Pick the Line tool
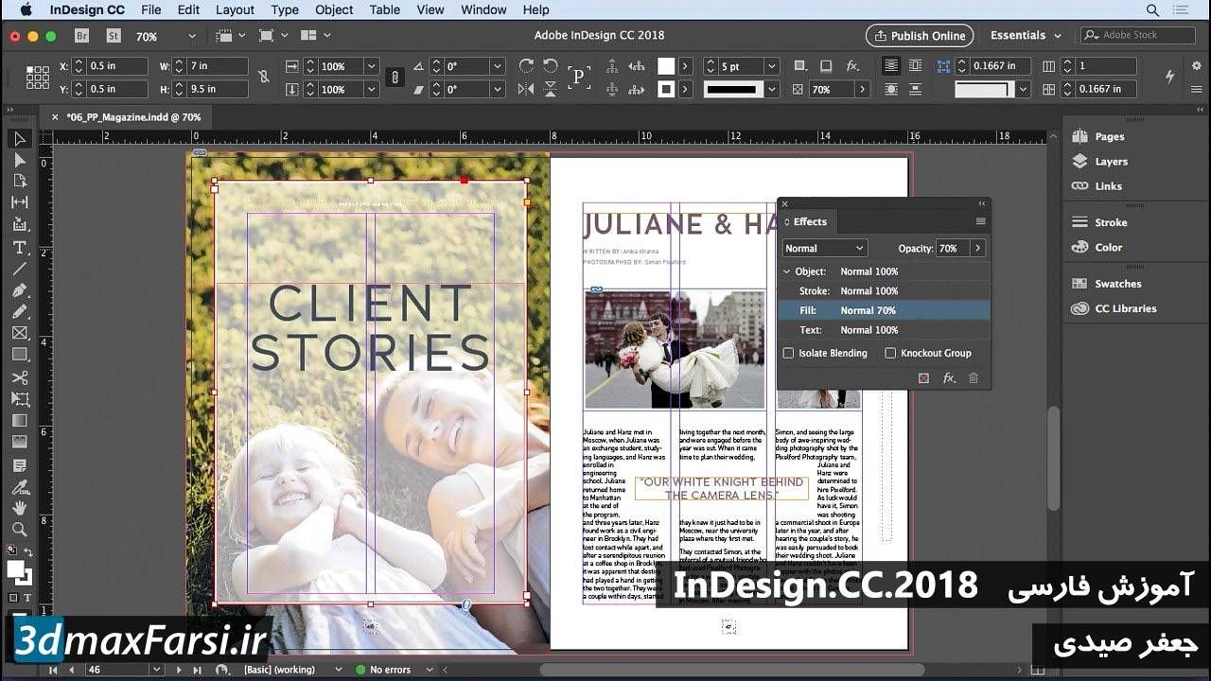This screenshot has height=681, width=1211. coord(19,269)
